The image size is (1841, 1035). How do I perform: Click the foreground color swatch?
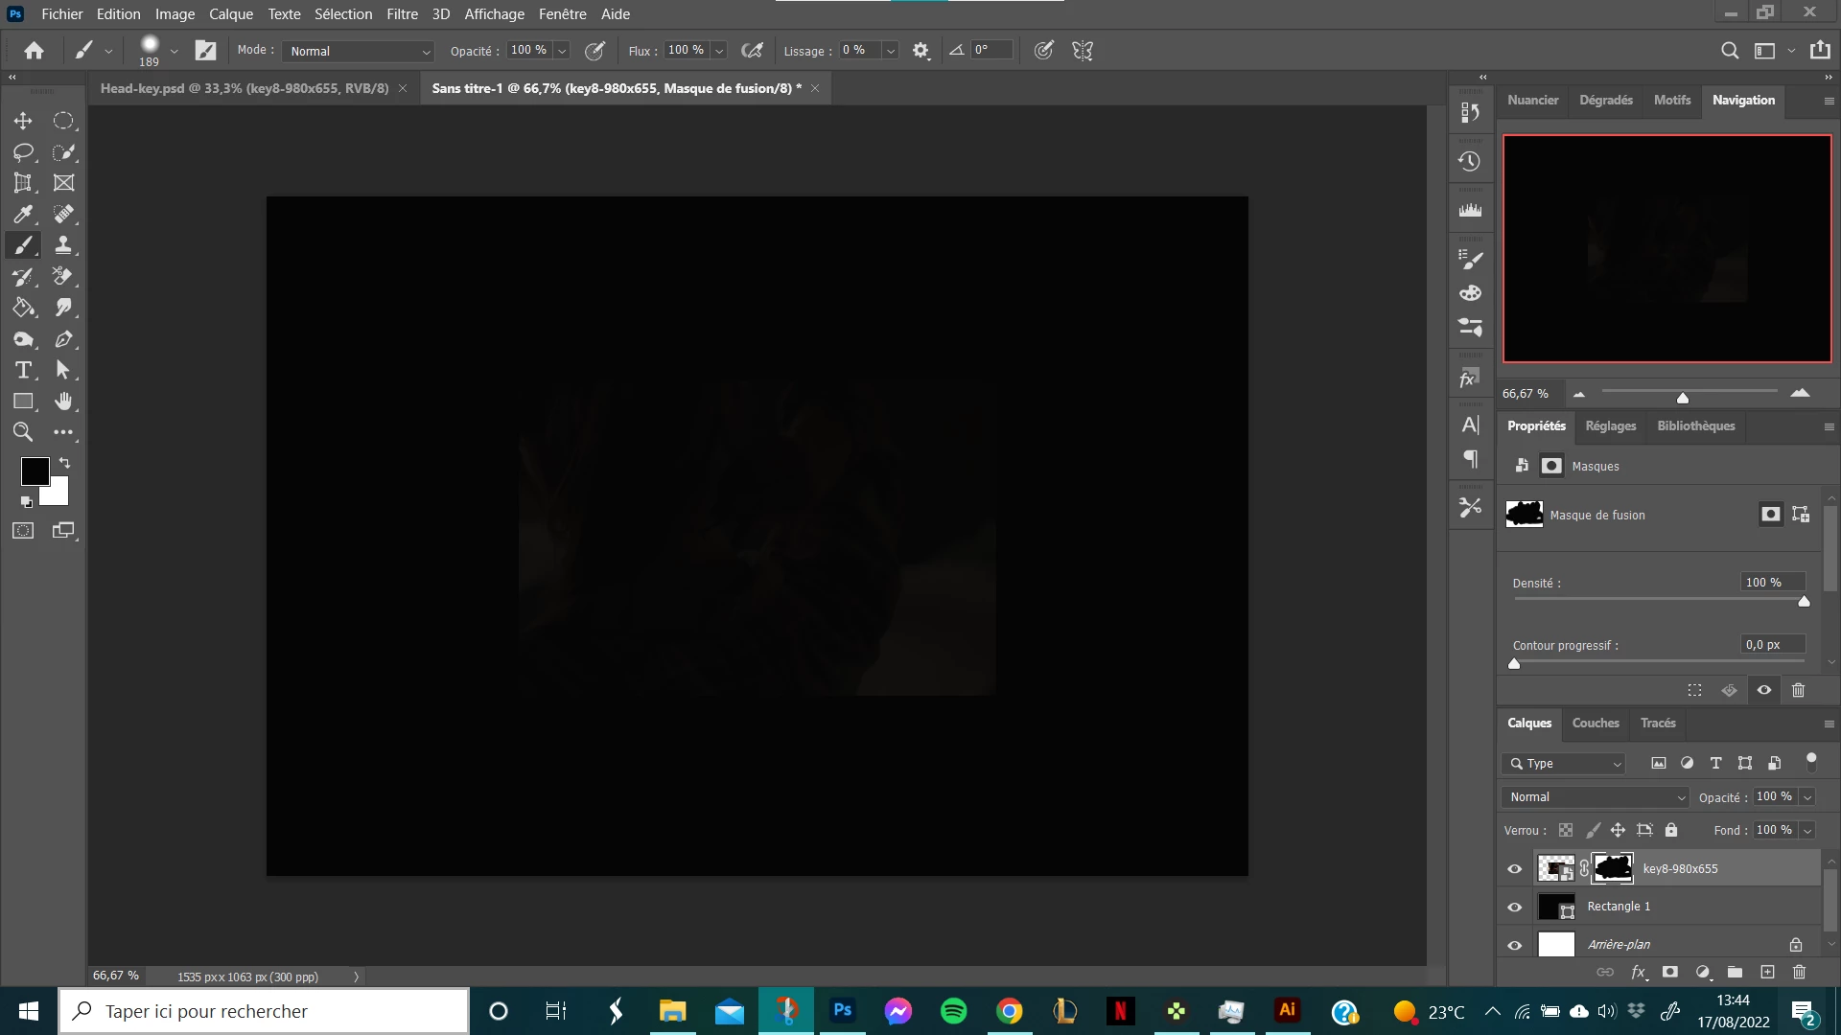point(35,471)
